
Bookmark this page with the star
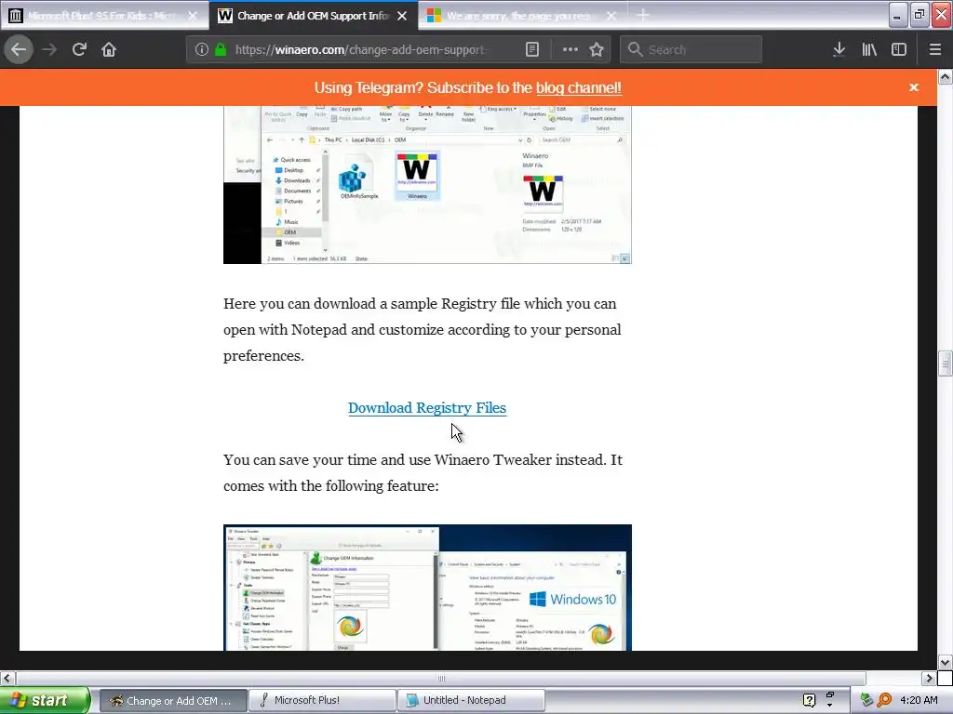(597, 50)
